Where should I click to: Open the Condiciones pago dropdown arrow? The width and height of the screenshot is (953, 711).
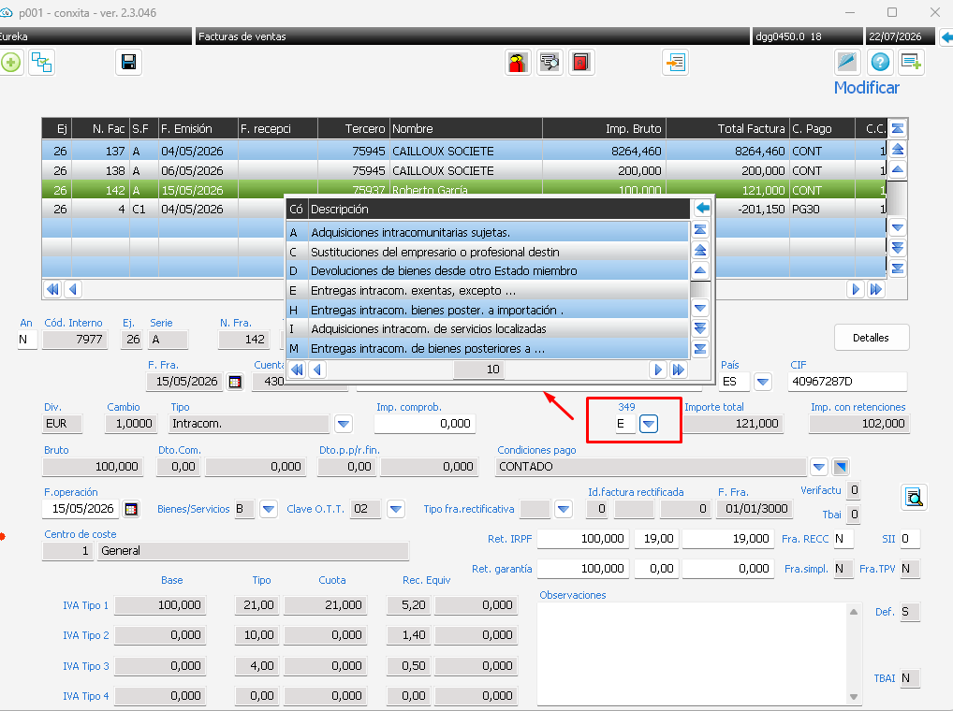pyautogui.click(x=819, y=467)
